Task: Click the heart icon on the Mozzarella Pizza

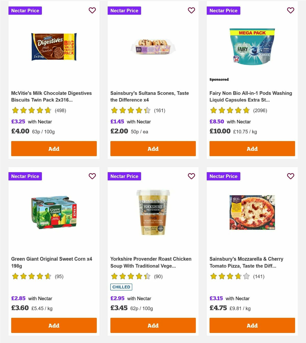Action: pyautogui.click(x=290, y=176)
